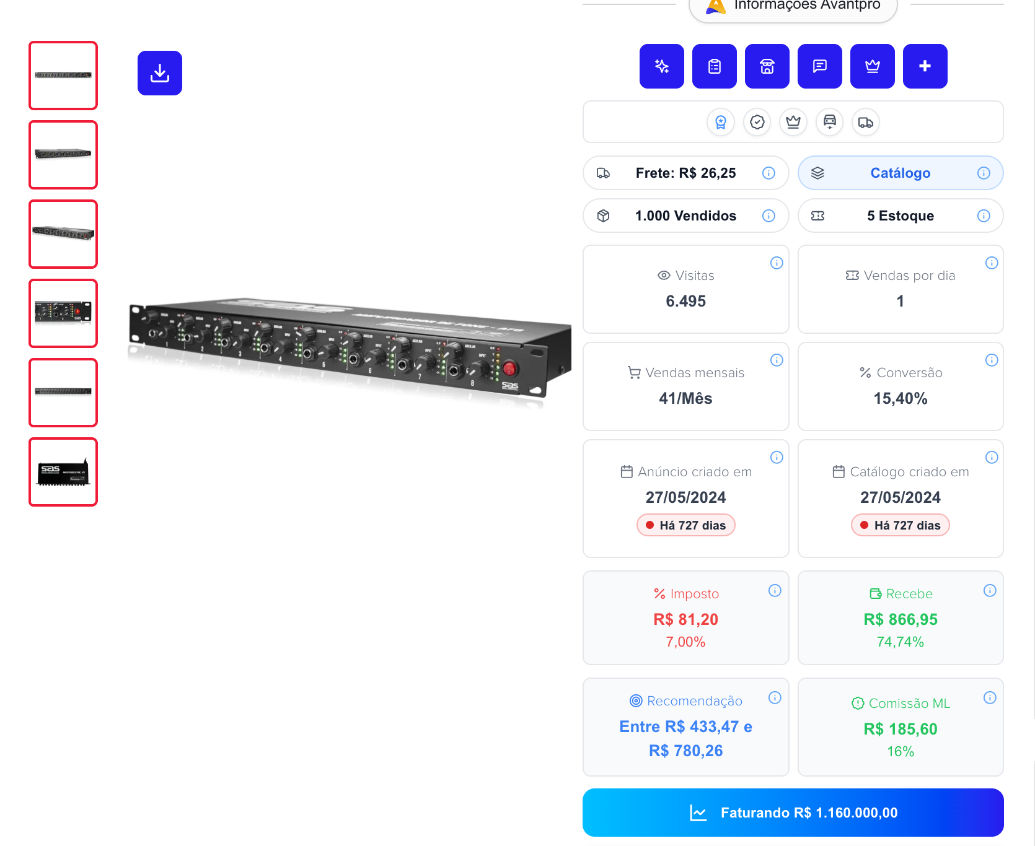Image resolution: width=1035 pixels, height=846 pixels.
Task: Click the verified checkmark badge icon
Action: coord(757,122)
